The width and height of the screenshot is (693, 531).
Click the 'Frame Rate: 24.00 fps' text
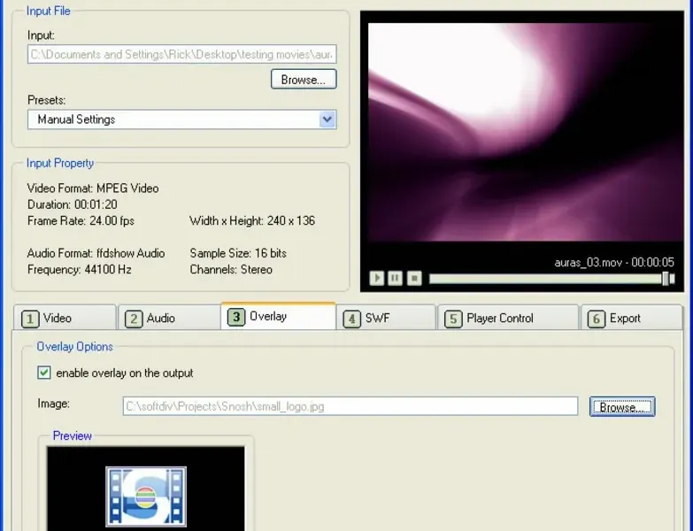[x=81, y=221]
